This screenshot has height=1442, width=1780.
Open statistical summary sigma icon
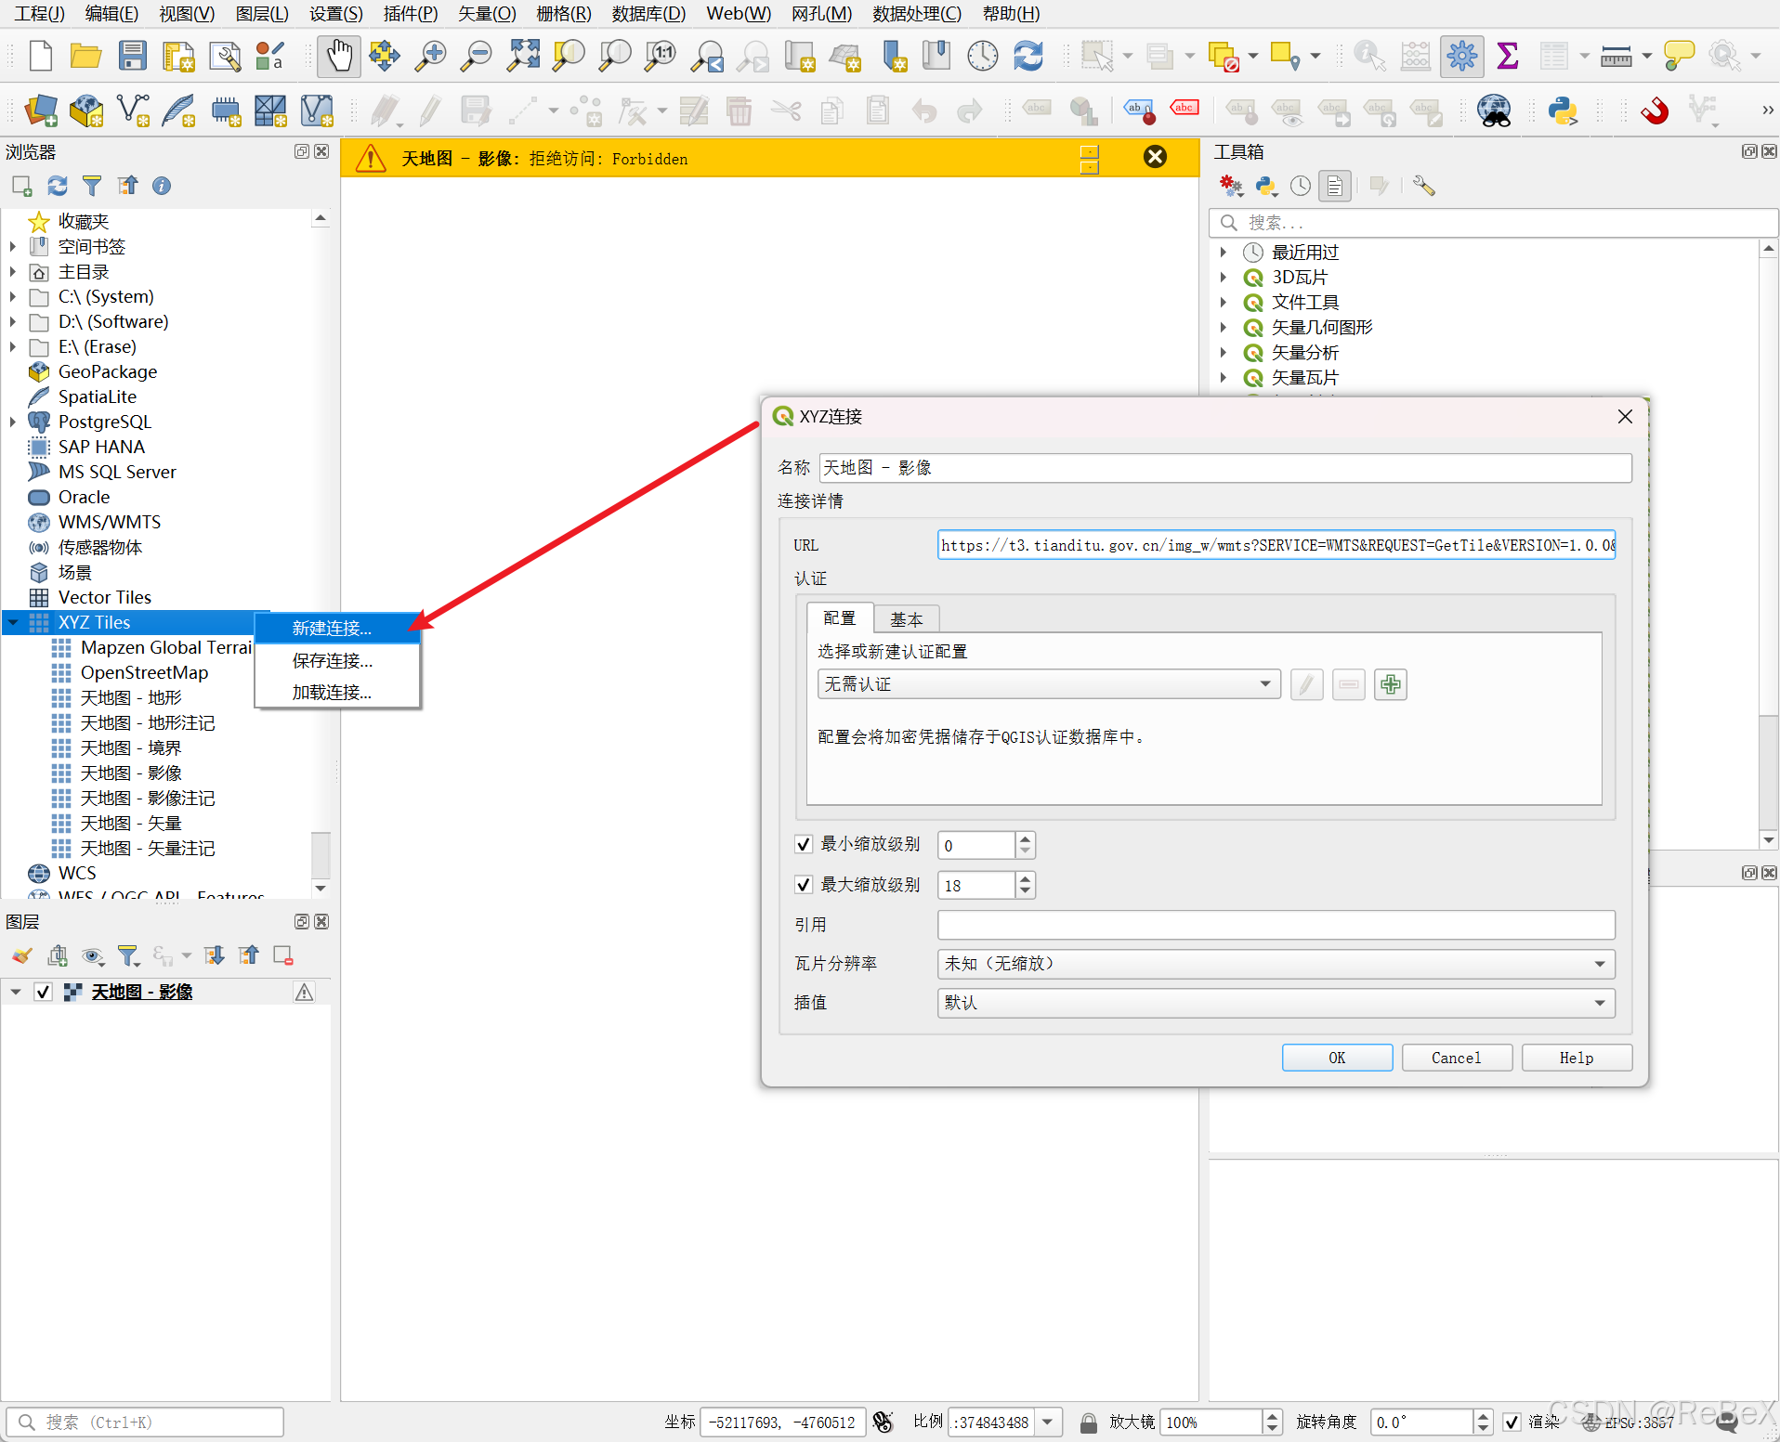click(x=1508, y=56)
